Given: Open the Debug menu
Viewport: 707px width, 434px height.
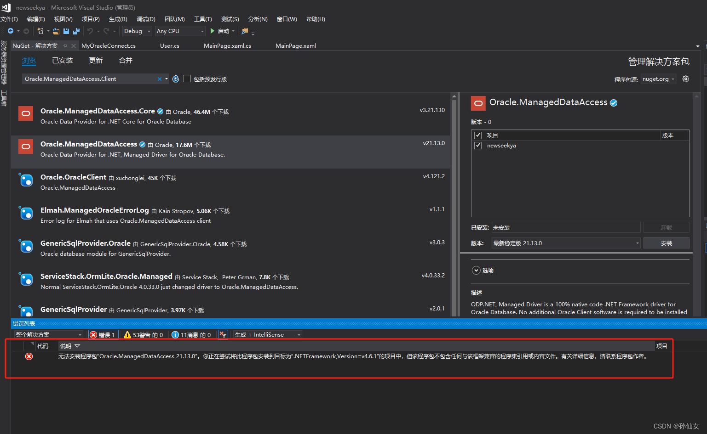Looking at the screenshot, I should tap(146, 19).
